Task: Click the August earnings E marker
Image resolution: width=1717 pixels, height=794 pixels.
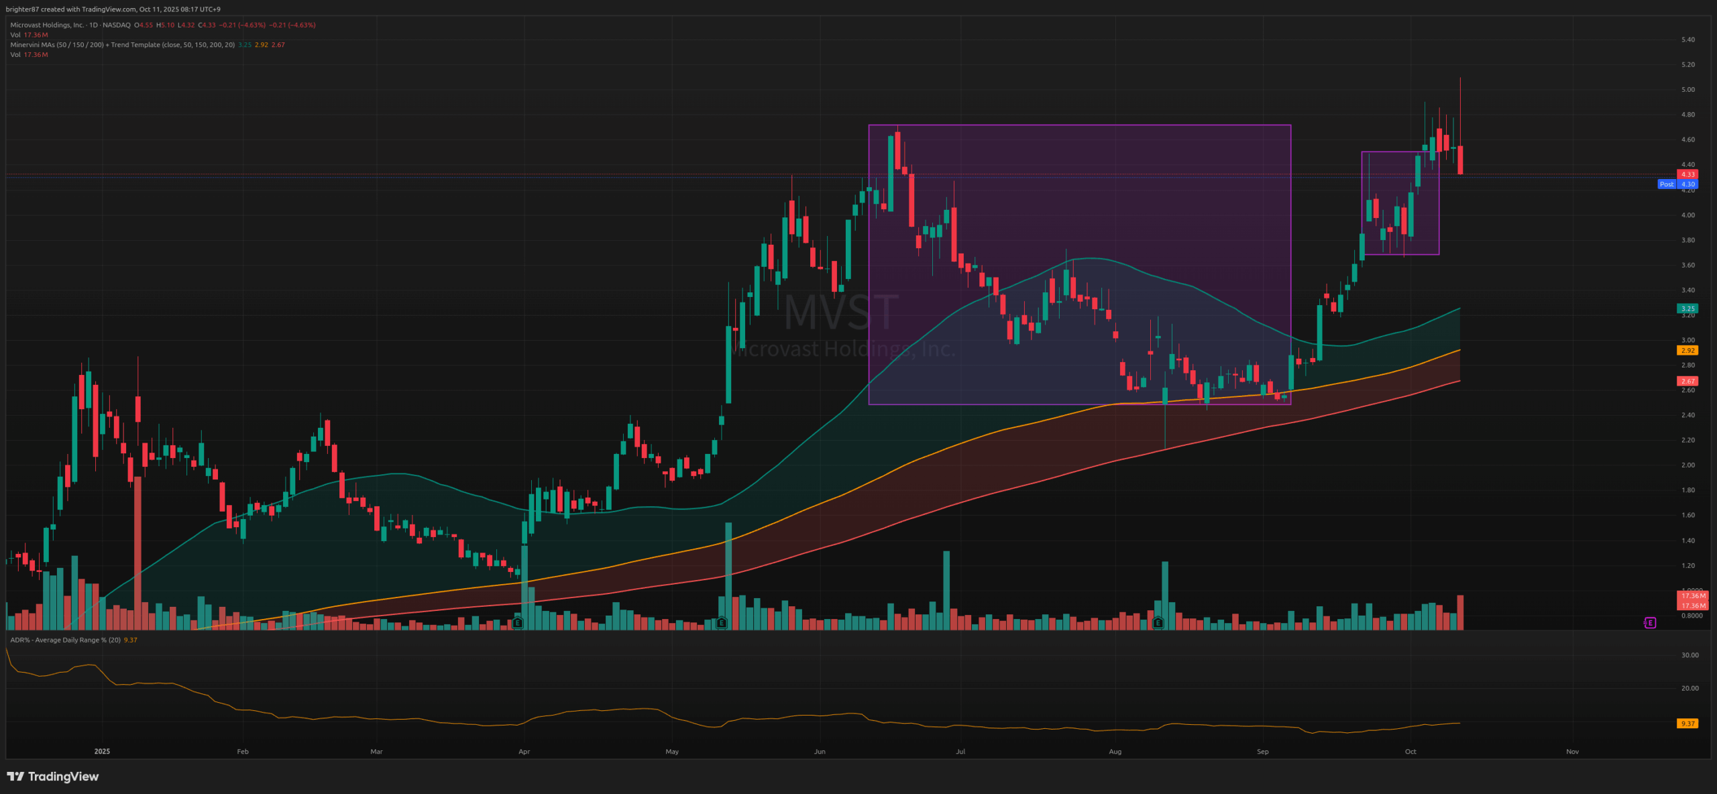Action: pyautogui.click(x=1158, y=623)
